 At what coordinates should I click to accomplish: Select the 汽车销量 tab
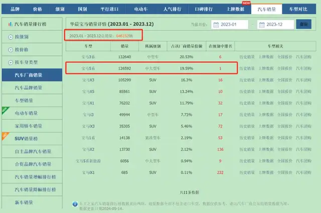(266, 9)
